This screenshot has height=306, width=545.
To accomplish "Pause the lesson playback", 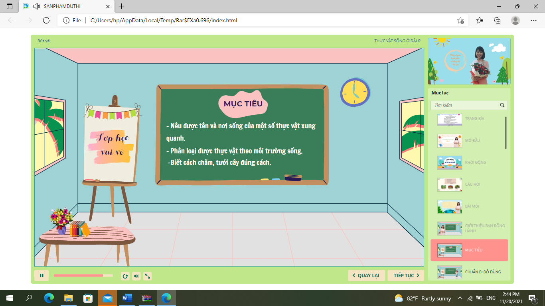I will (x=41, y=276).
